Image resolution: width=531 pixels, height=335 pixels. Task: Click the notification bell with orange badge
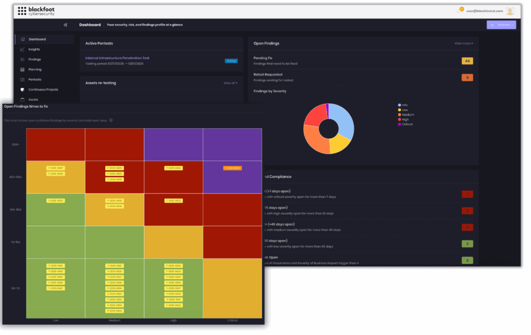pos(458,10)
